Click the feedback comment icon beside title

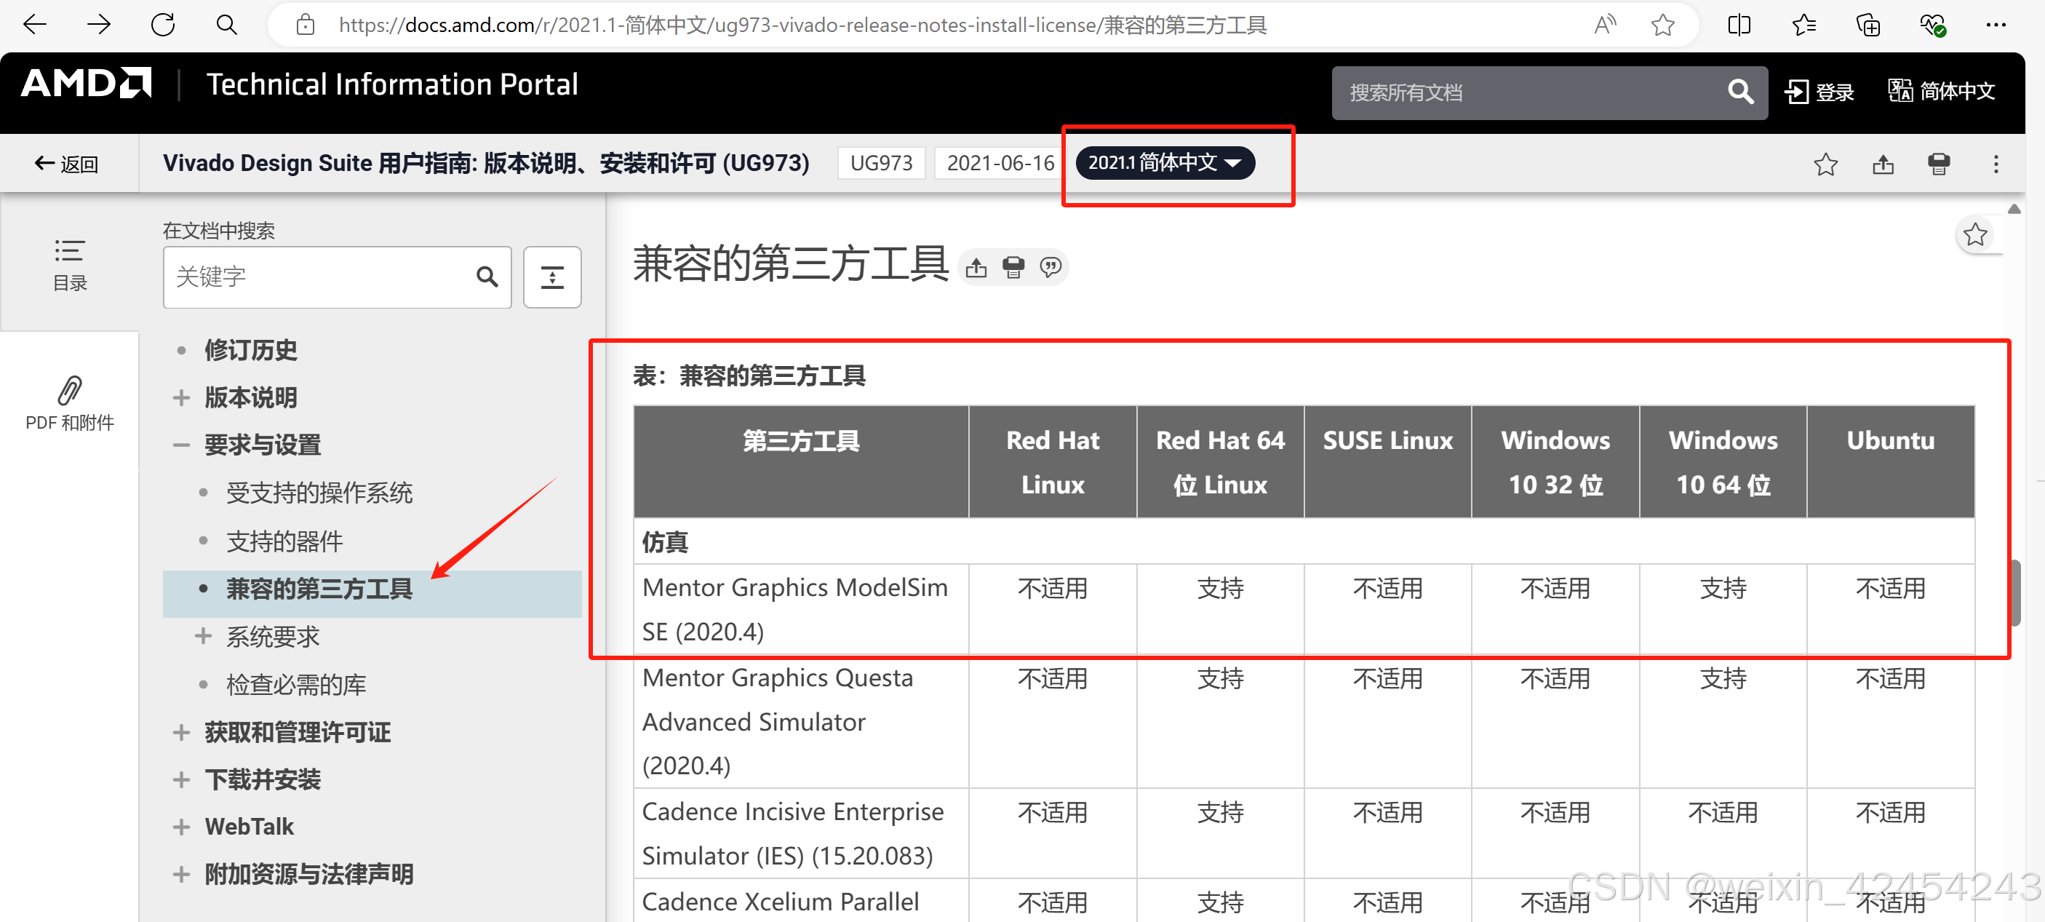click(1051, 268)
